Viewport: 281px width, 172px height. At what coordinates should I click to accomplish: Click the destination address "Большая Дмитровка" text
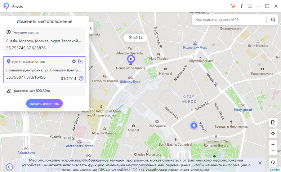tap(44, 70)
